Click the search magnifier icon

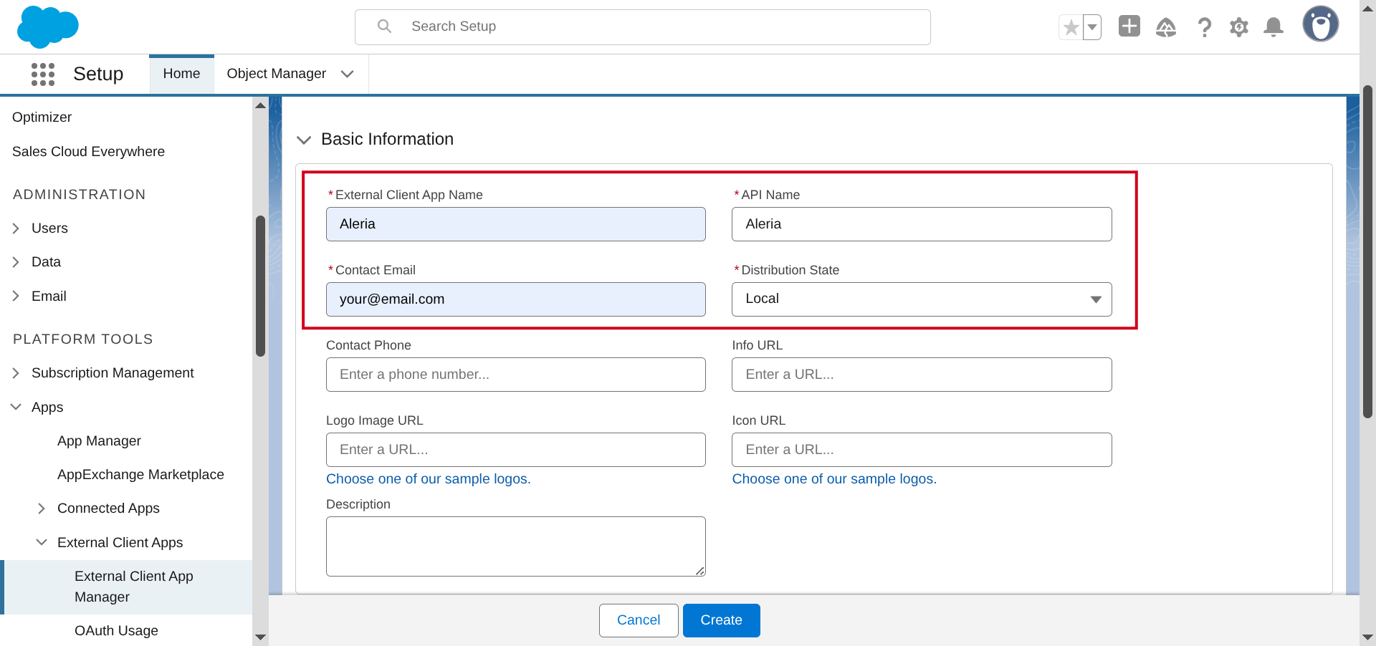tap(385, 26)
